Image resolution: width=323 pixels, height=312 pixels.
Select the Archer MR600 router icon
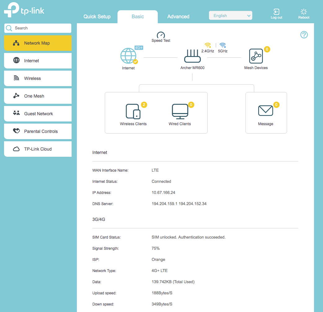[x=192, y=56]
